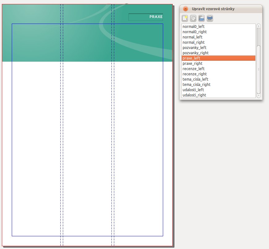This screenshot has height=249, width=269.
Task: Select pozvanky_left master page
Action: tap(219, 48)
